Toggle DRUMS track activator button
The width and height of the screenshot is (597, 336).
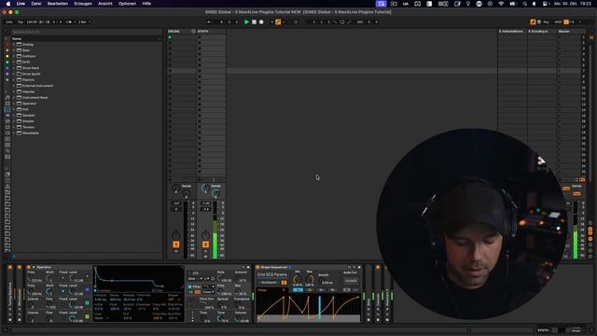coord(176,245)
